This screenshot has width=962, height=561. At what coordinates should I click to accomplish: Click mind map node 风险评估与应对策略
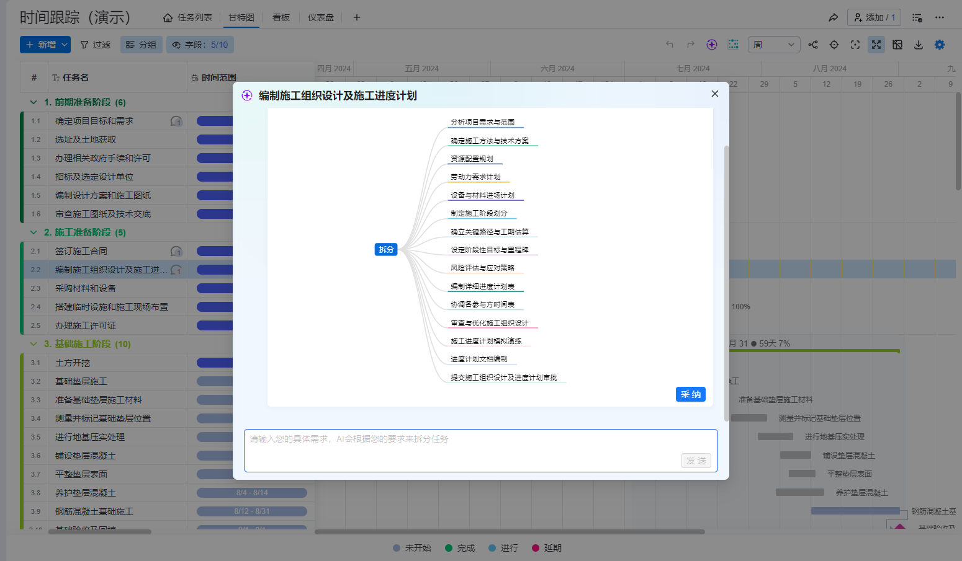tap(483, 268)
